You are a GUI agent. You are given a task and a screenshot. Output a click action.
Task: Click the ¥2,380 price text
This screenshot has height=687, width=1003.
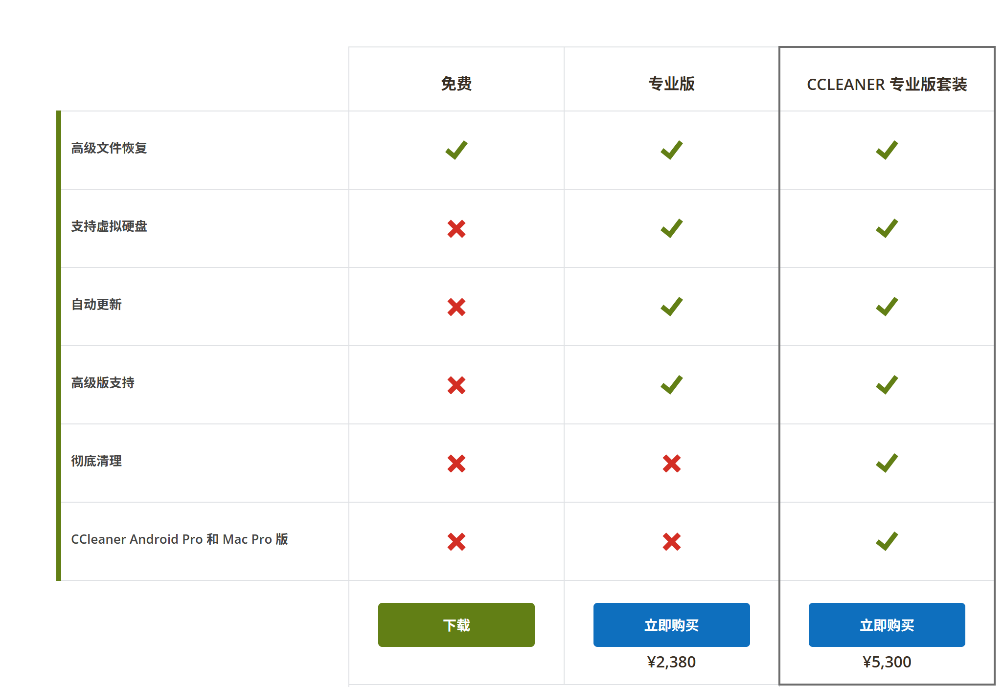pyautogui.click(x=671, y=662)
